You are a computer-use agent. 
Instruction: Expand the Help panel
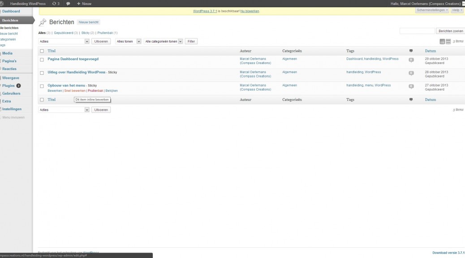457,10
